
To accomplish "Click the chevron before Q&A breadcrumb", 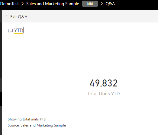I will coord(102,4).
